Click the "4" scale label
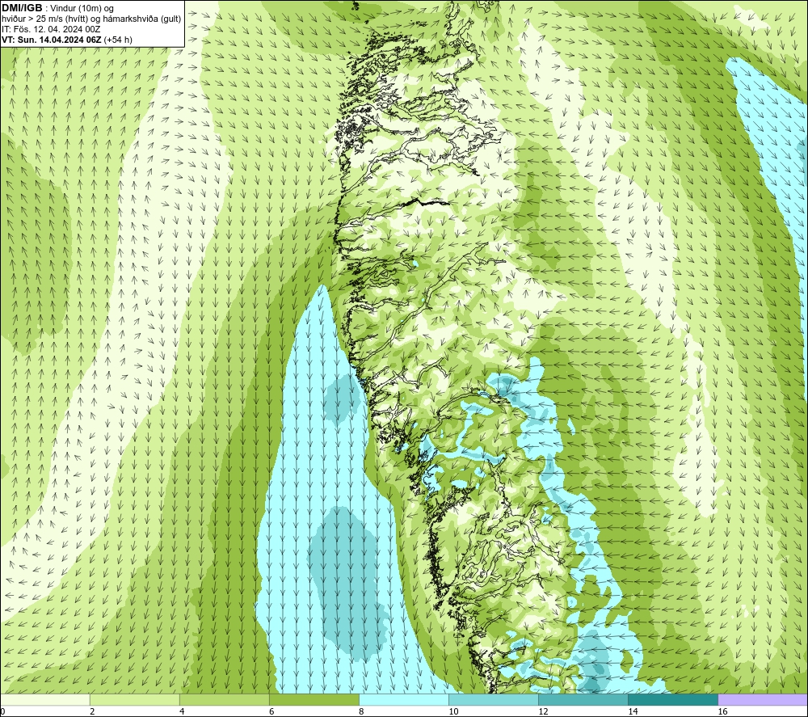 click(x=182, y=712)
